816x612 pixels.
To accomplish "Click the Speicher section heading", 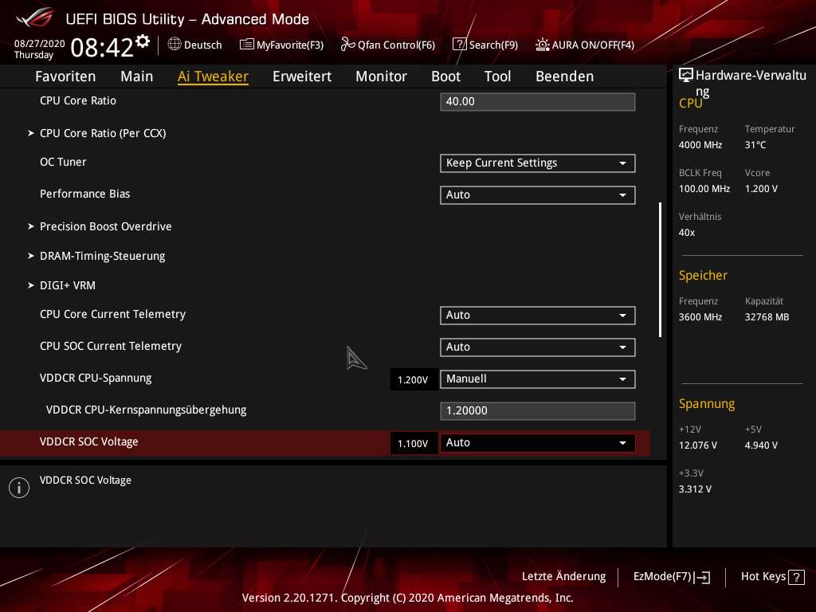I will click(703, 276).
